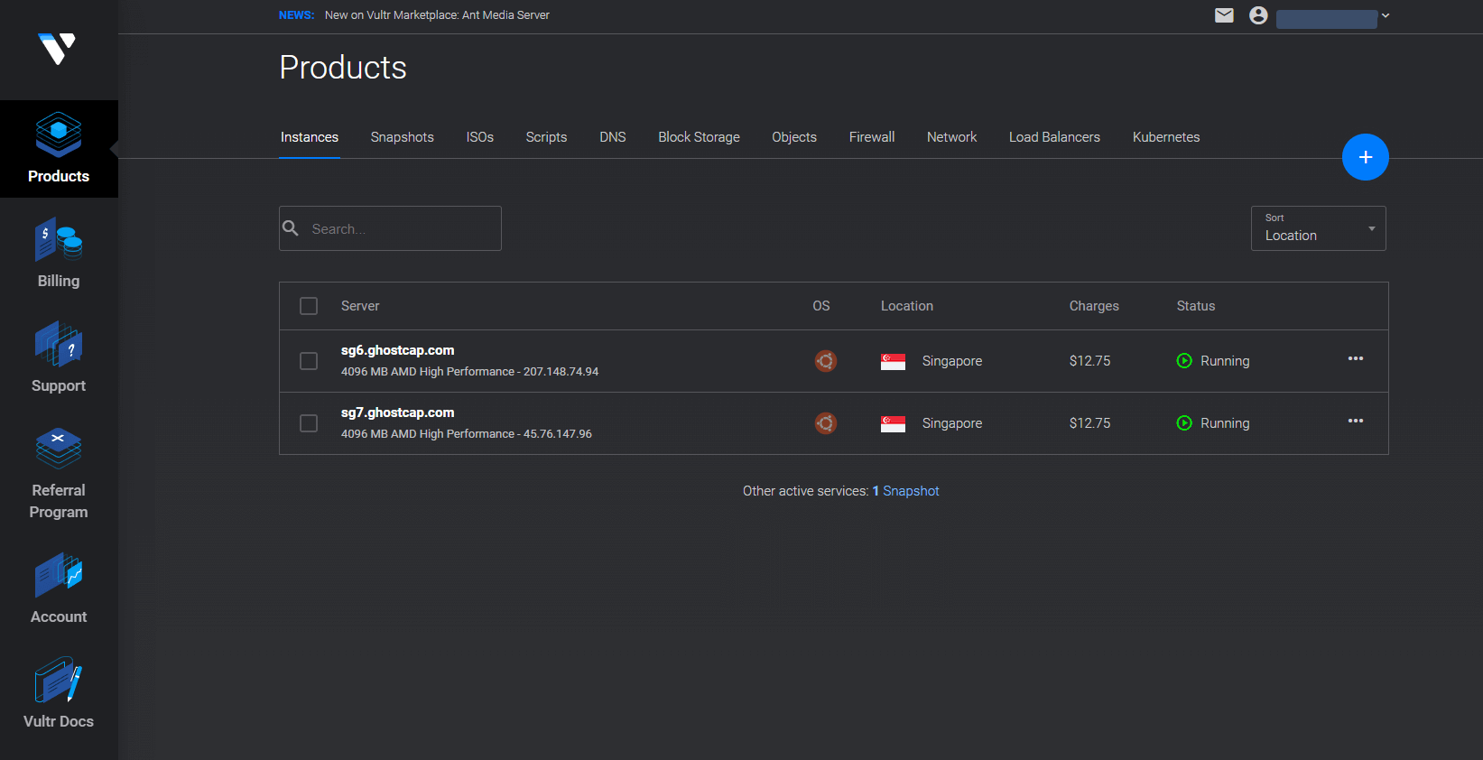The image size is (1483, 760).
Task: Open the sg6.ghostcap.com server link
Action: click(397, 350)
